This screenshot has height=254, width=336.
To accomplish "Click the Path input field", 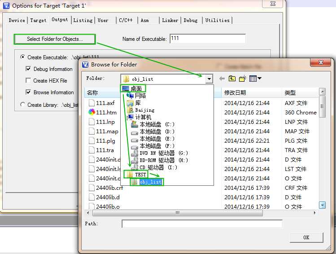I will (202, 224).
